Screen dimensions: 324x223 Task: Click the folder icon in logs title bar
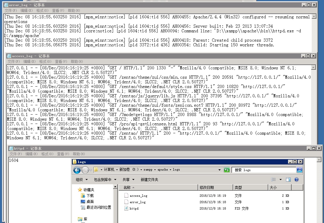coord(74,162)
